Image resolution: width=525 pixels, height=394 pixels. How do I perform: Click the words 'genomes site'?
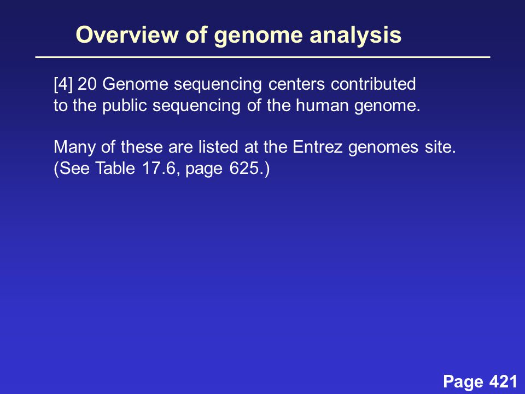point(402,148)
